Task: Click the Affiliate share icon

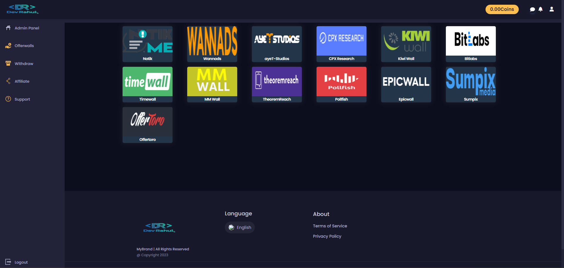Action: point(8,81)
